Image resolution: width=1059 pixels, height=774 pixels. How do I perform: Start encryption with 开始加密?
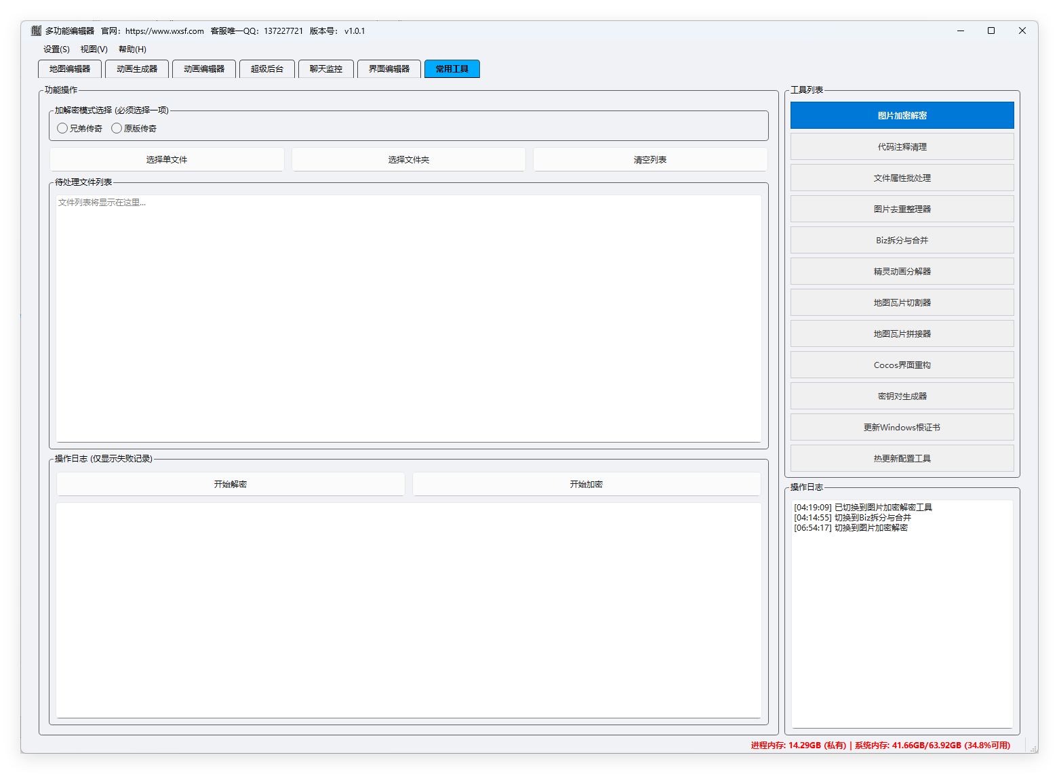pos(586,485)
